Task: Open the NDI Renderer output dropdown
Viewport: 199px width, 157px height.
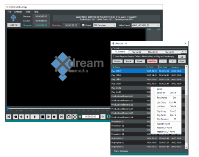Action: (x=105, y=25)
